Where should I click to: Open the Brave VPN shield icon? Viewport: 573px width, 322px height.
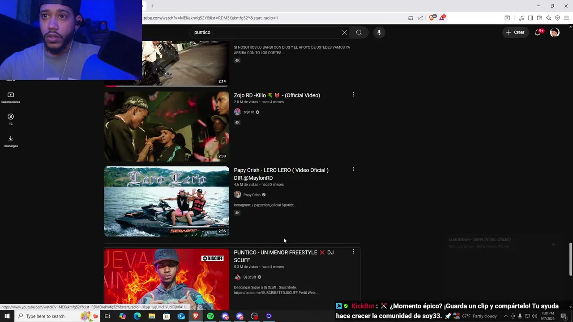click(x=557, y=18)
